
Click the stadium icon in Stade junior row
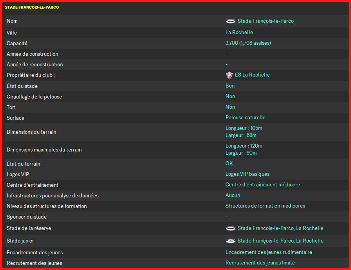tap(231, 241)
